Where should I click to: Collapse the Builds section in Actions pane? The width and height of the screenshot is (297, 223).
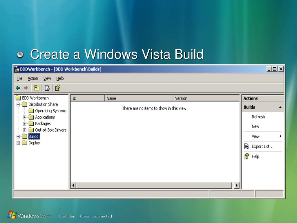(280, 107)
